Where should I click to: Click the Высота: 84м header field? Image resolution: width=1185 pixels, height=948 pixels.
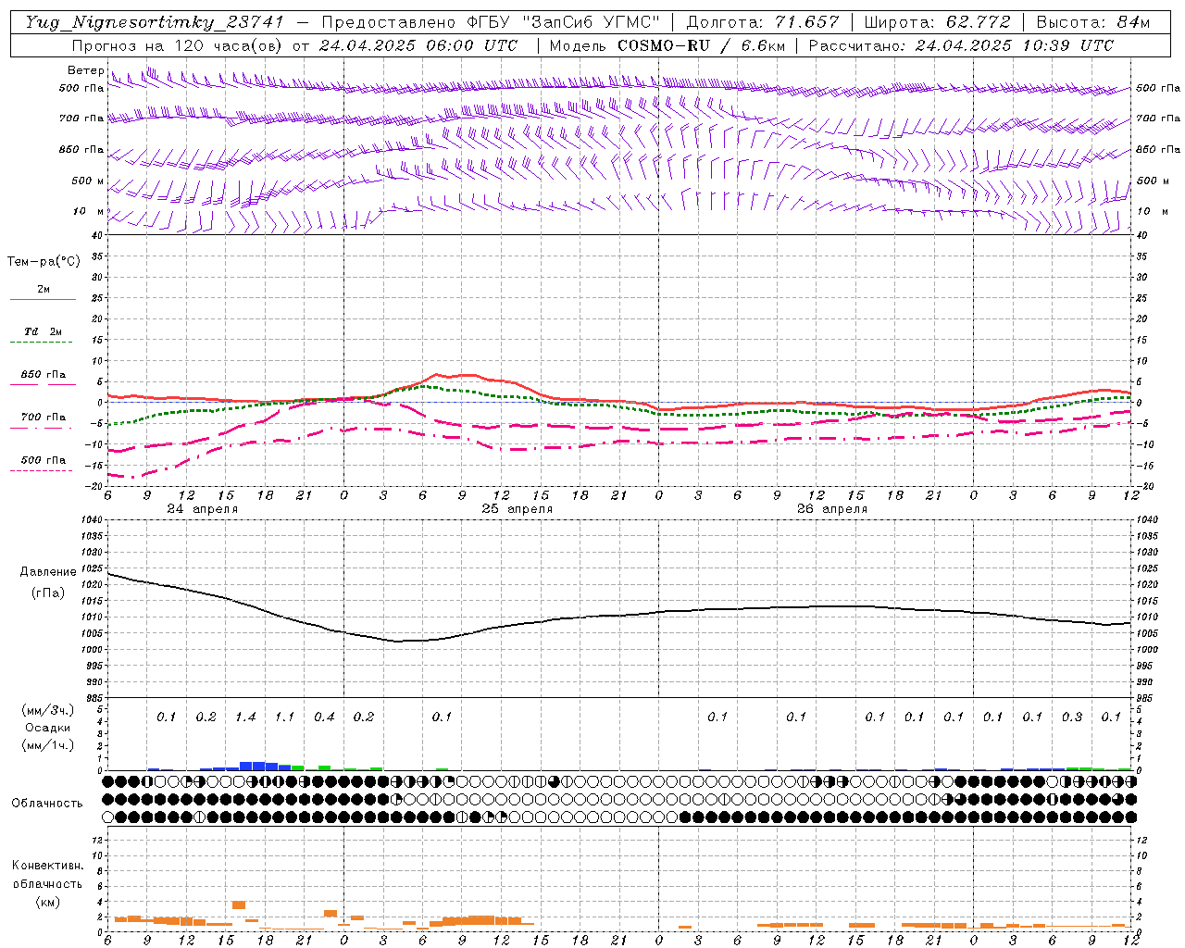[1092, 22]
